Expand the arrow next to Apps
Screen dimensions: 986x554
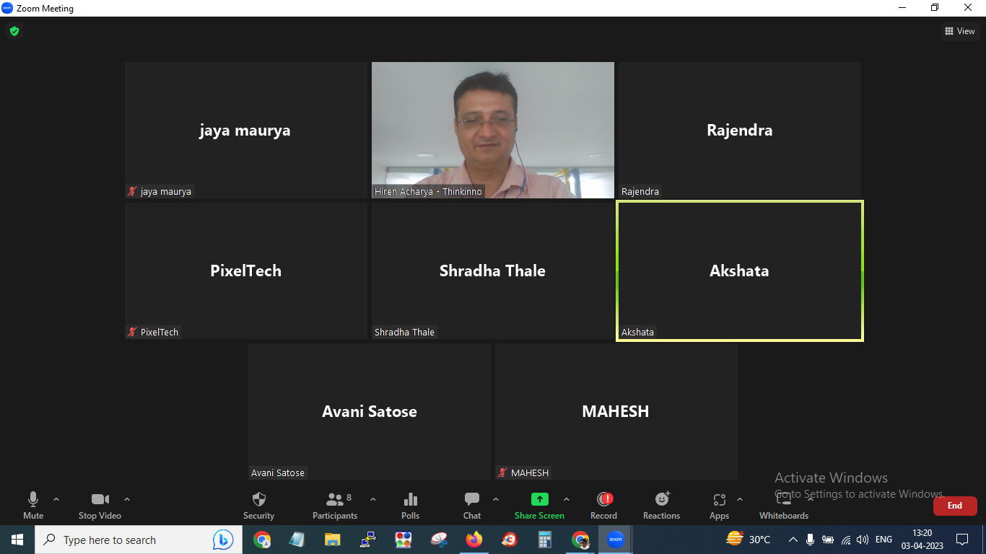point(740,499)
